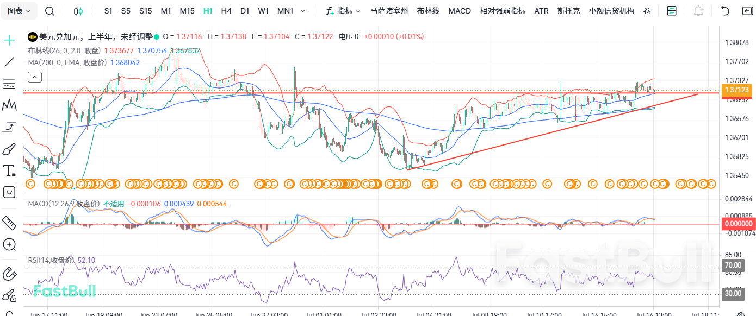Toggle the chart layout split view
Screen dimensions: 756x316
pos(672,10)
